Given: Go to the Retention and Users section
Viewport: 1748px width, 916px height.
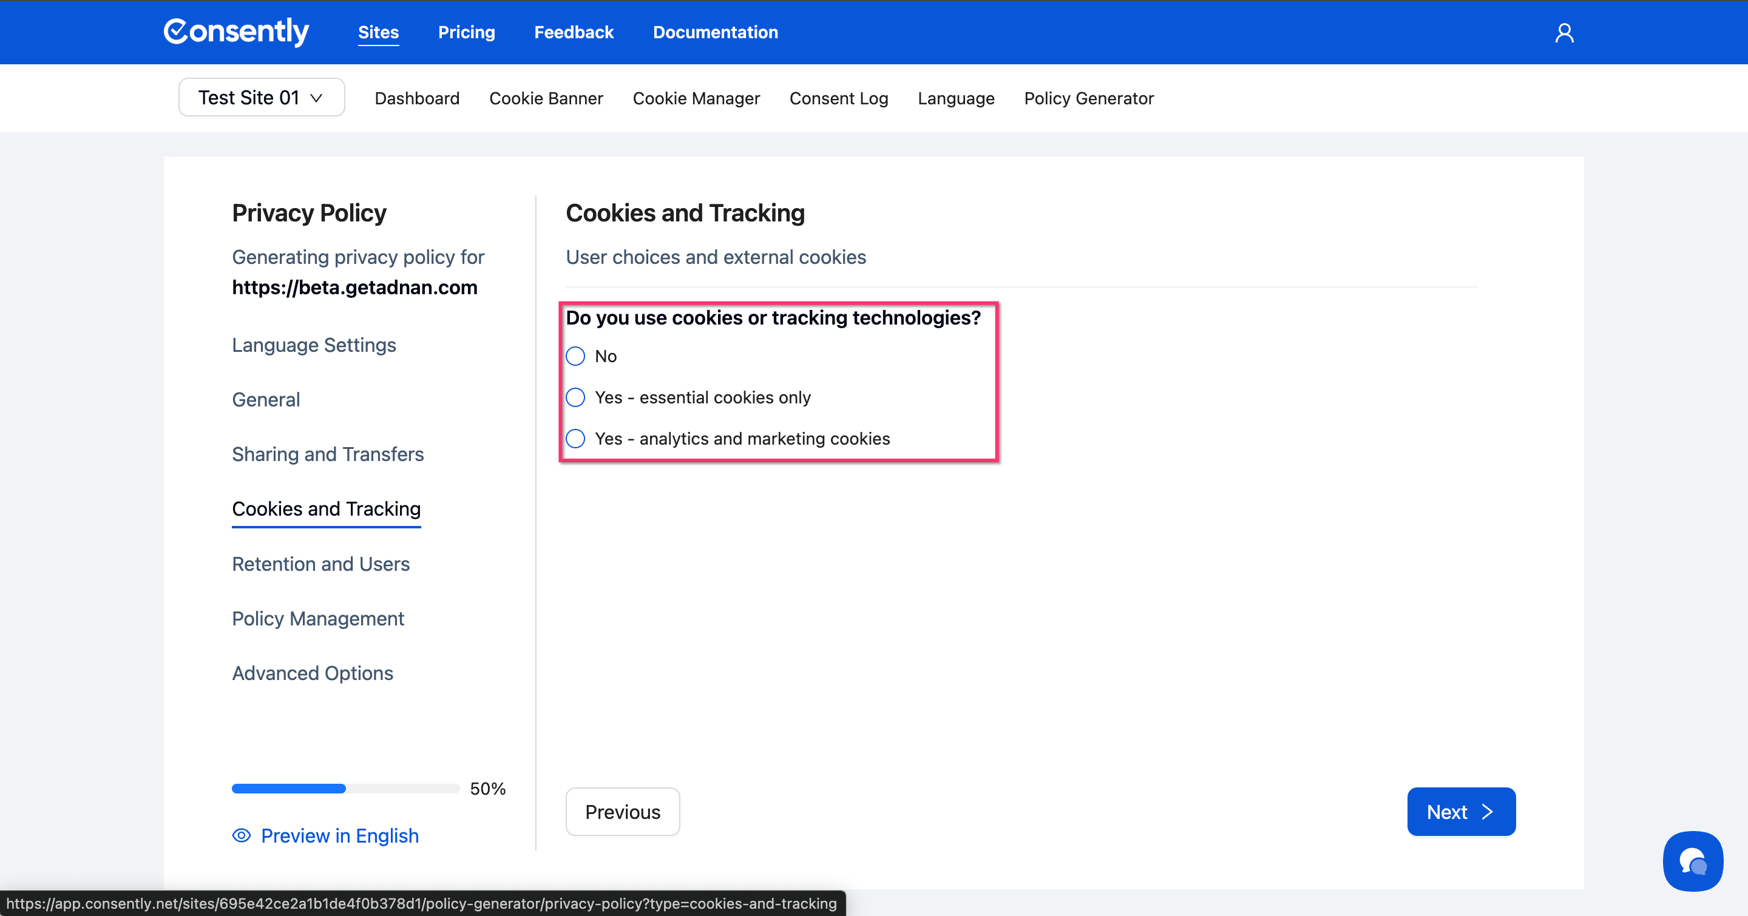Looking at the screenshot, I should pyautogui.click(x=320, y=564).
